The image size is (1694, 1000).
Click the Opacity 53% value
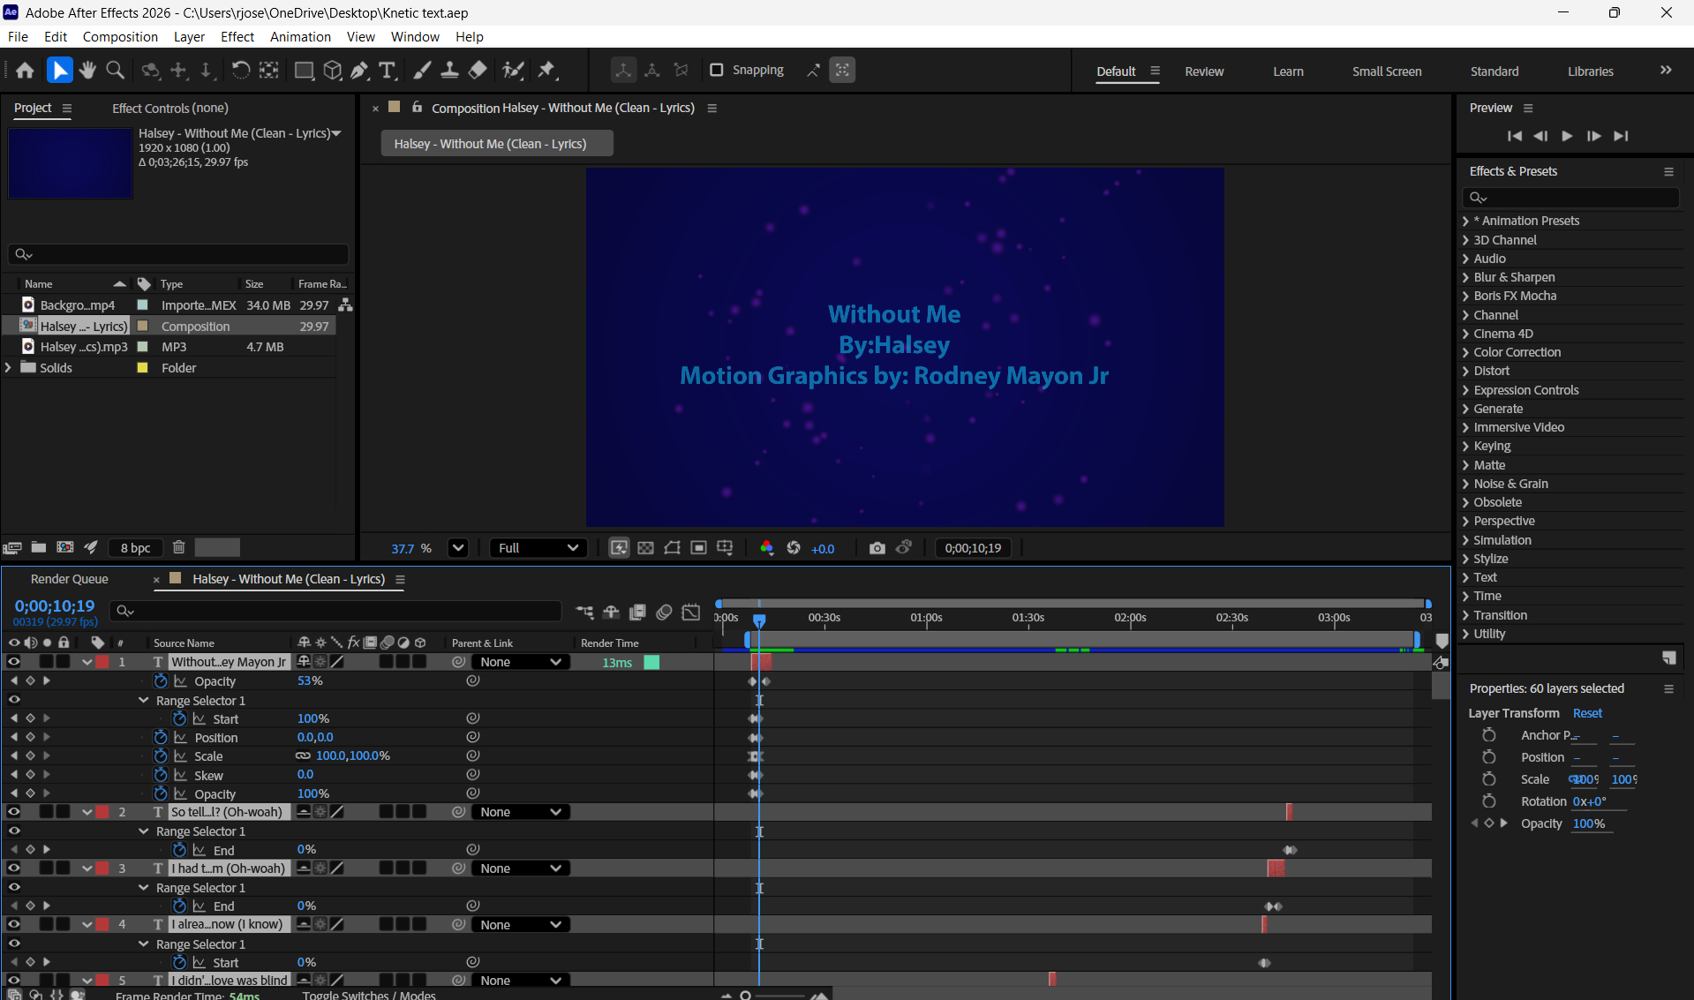[x=310, y=681]
